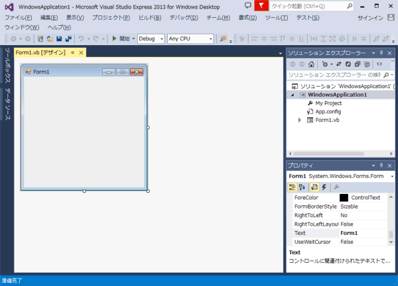Viewport: 398px width, 286px height.
Task: Open the デバッグ(D) menu
Action: point(184,17)
